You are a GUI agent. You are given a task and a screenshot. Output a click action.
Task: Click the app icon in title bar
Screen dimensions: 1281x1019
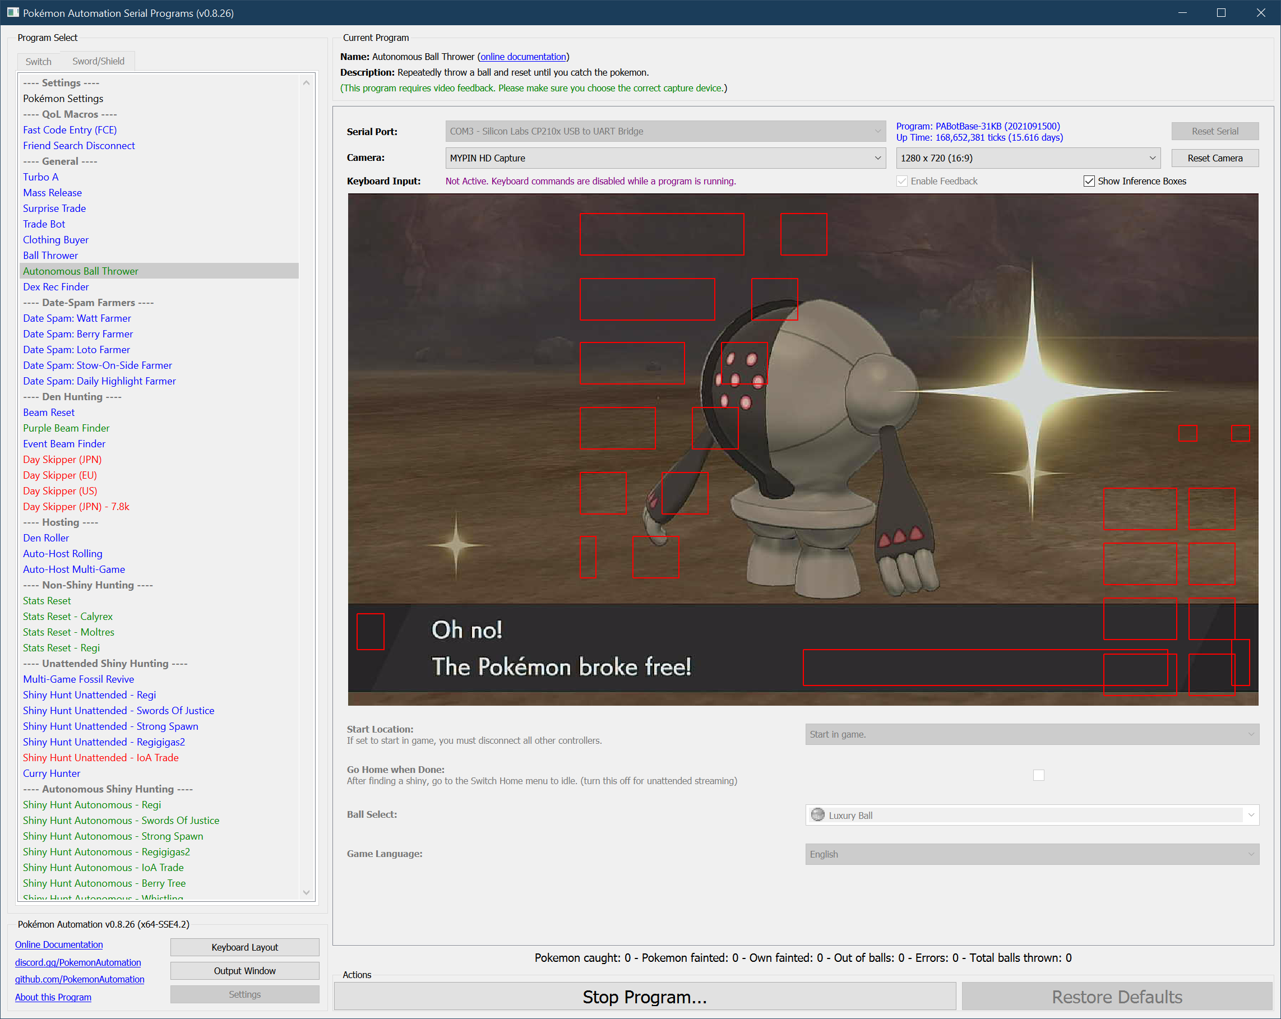click(x=12, y=12)
